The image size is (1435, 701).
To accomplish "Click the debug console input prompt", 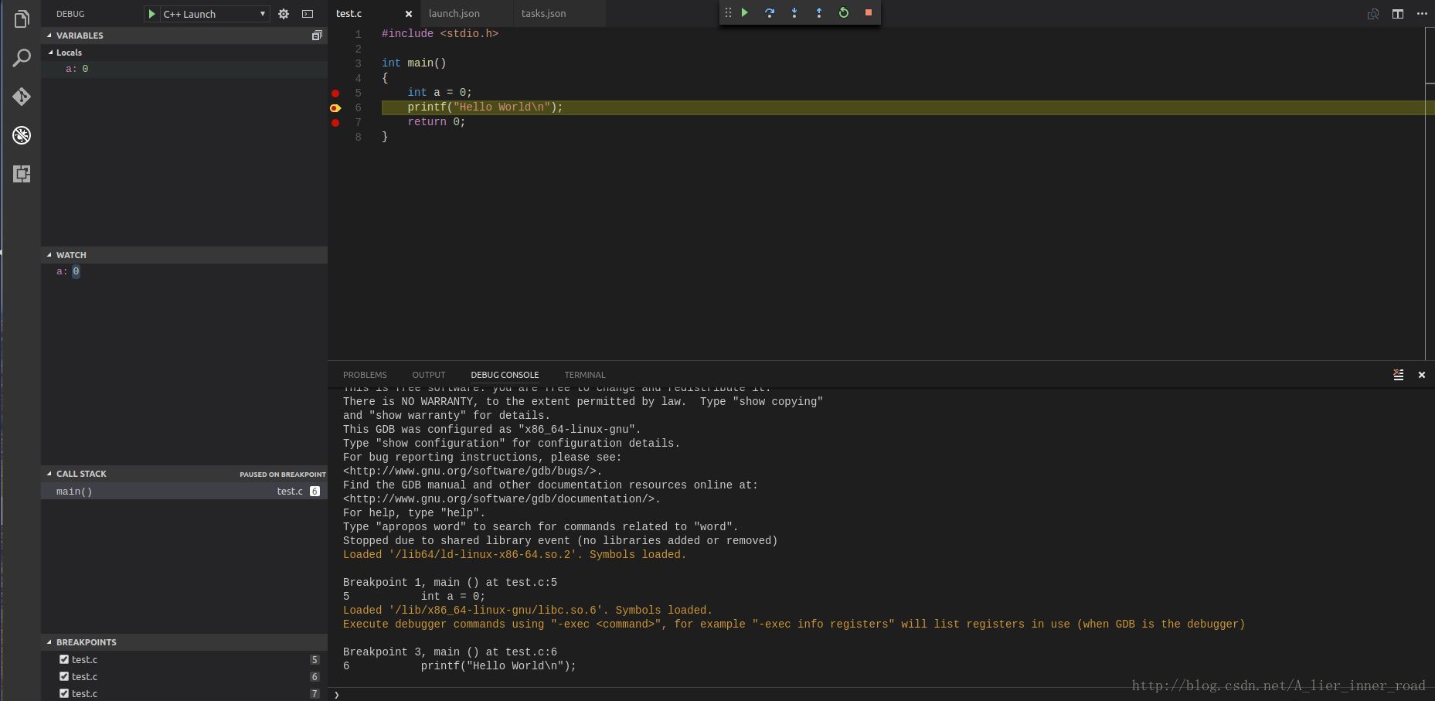I will coord(881,694).
